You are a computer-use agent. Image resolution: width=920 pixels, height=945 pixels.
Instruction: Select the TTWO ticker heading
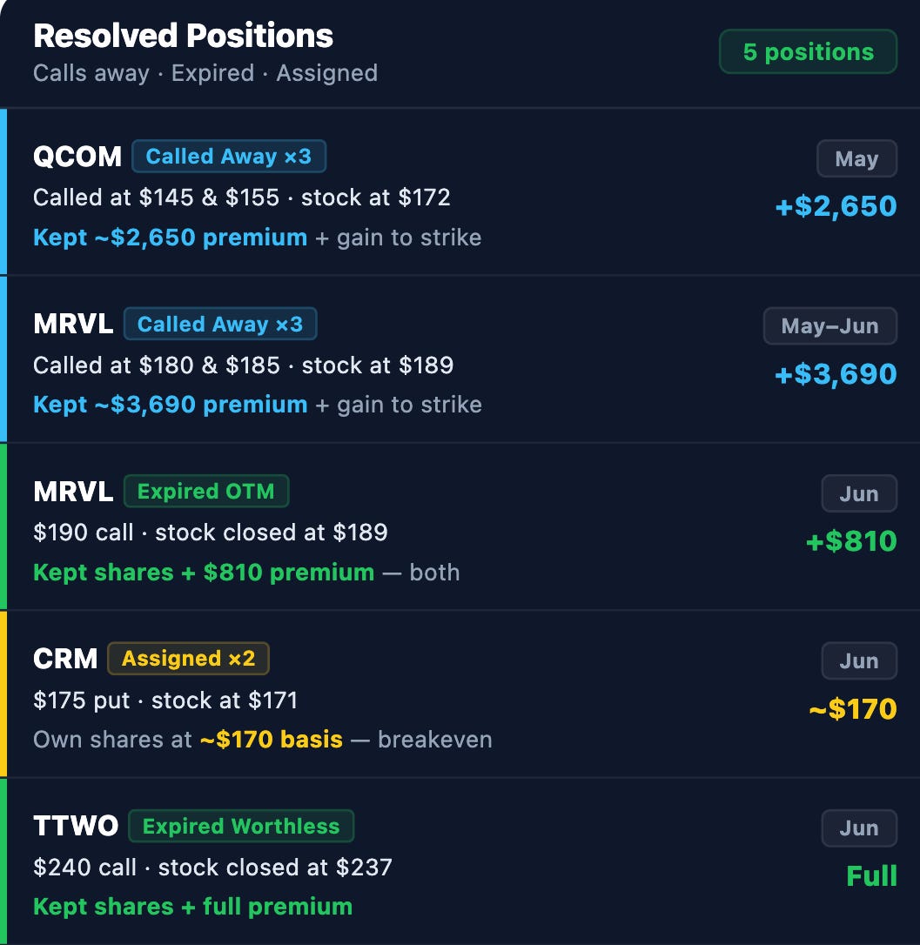76,827
